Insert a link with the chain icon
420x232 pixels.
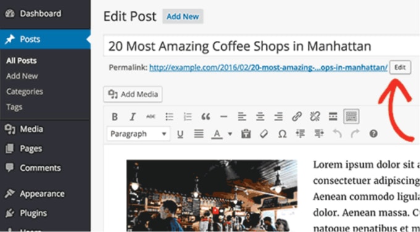[297, 117]
